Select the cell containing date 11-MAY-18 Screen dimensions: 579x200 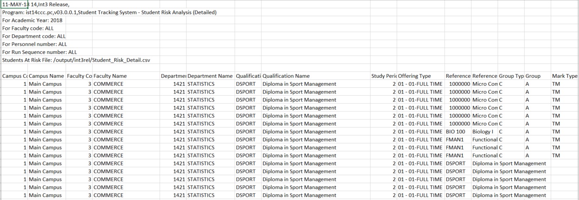(x=14, y=5)
